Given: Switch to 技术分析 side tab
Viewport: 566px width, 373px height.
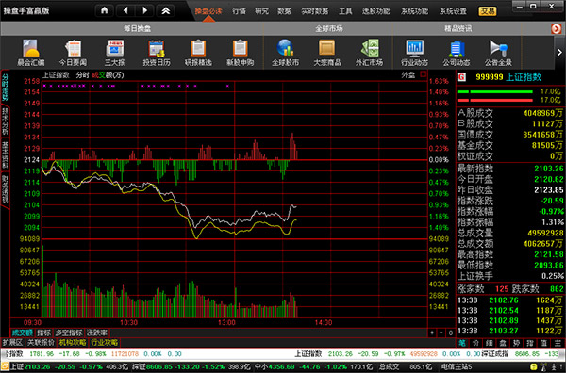Looking at the screenshot, I should (6, 122).
